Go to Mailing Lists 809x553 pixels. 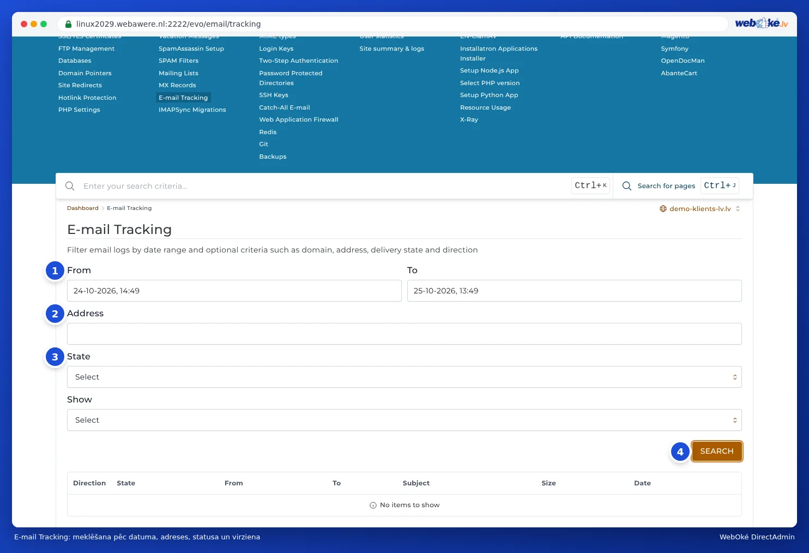click(178, 73)
